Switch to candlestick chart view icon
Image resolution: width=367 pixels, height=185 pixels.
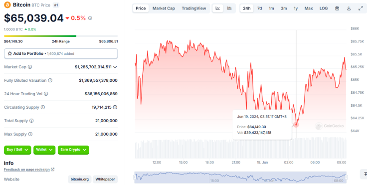click(229, 8)
